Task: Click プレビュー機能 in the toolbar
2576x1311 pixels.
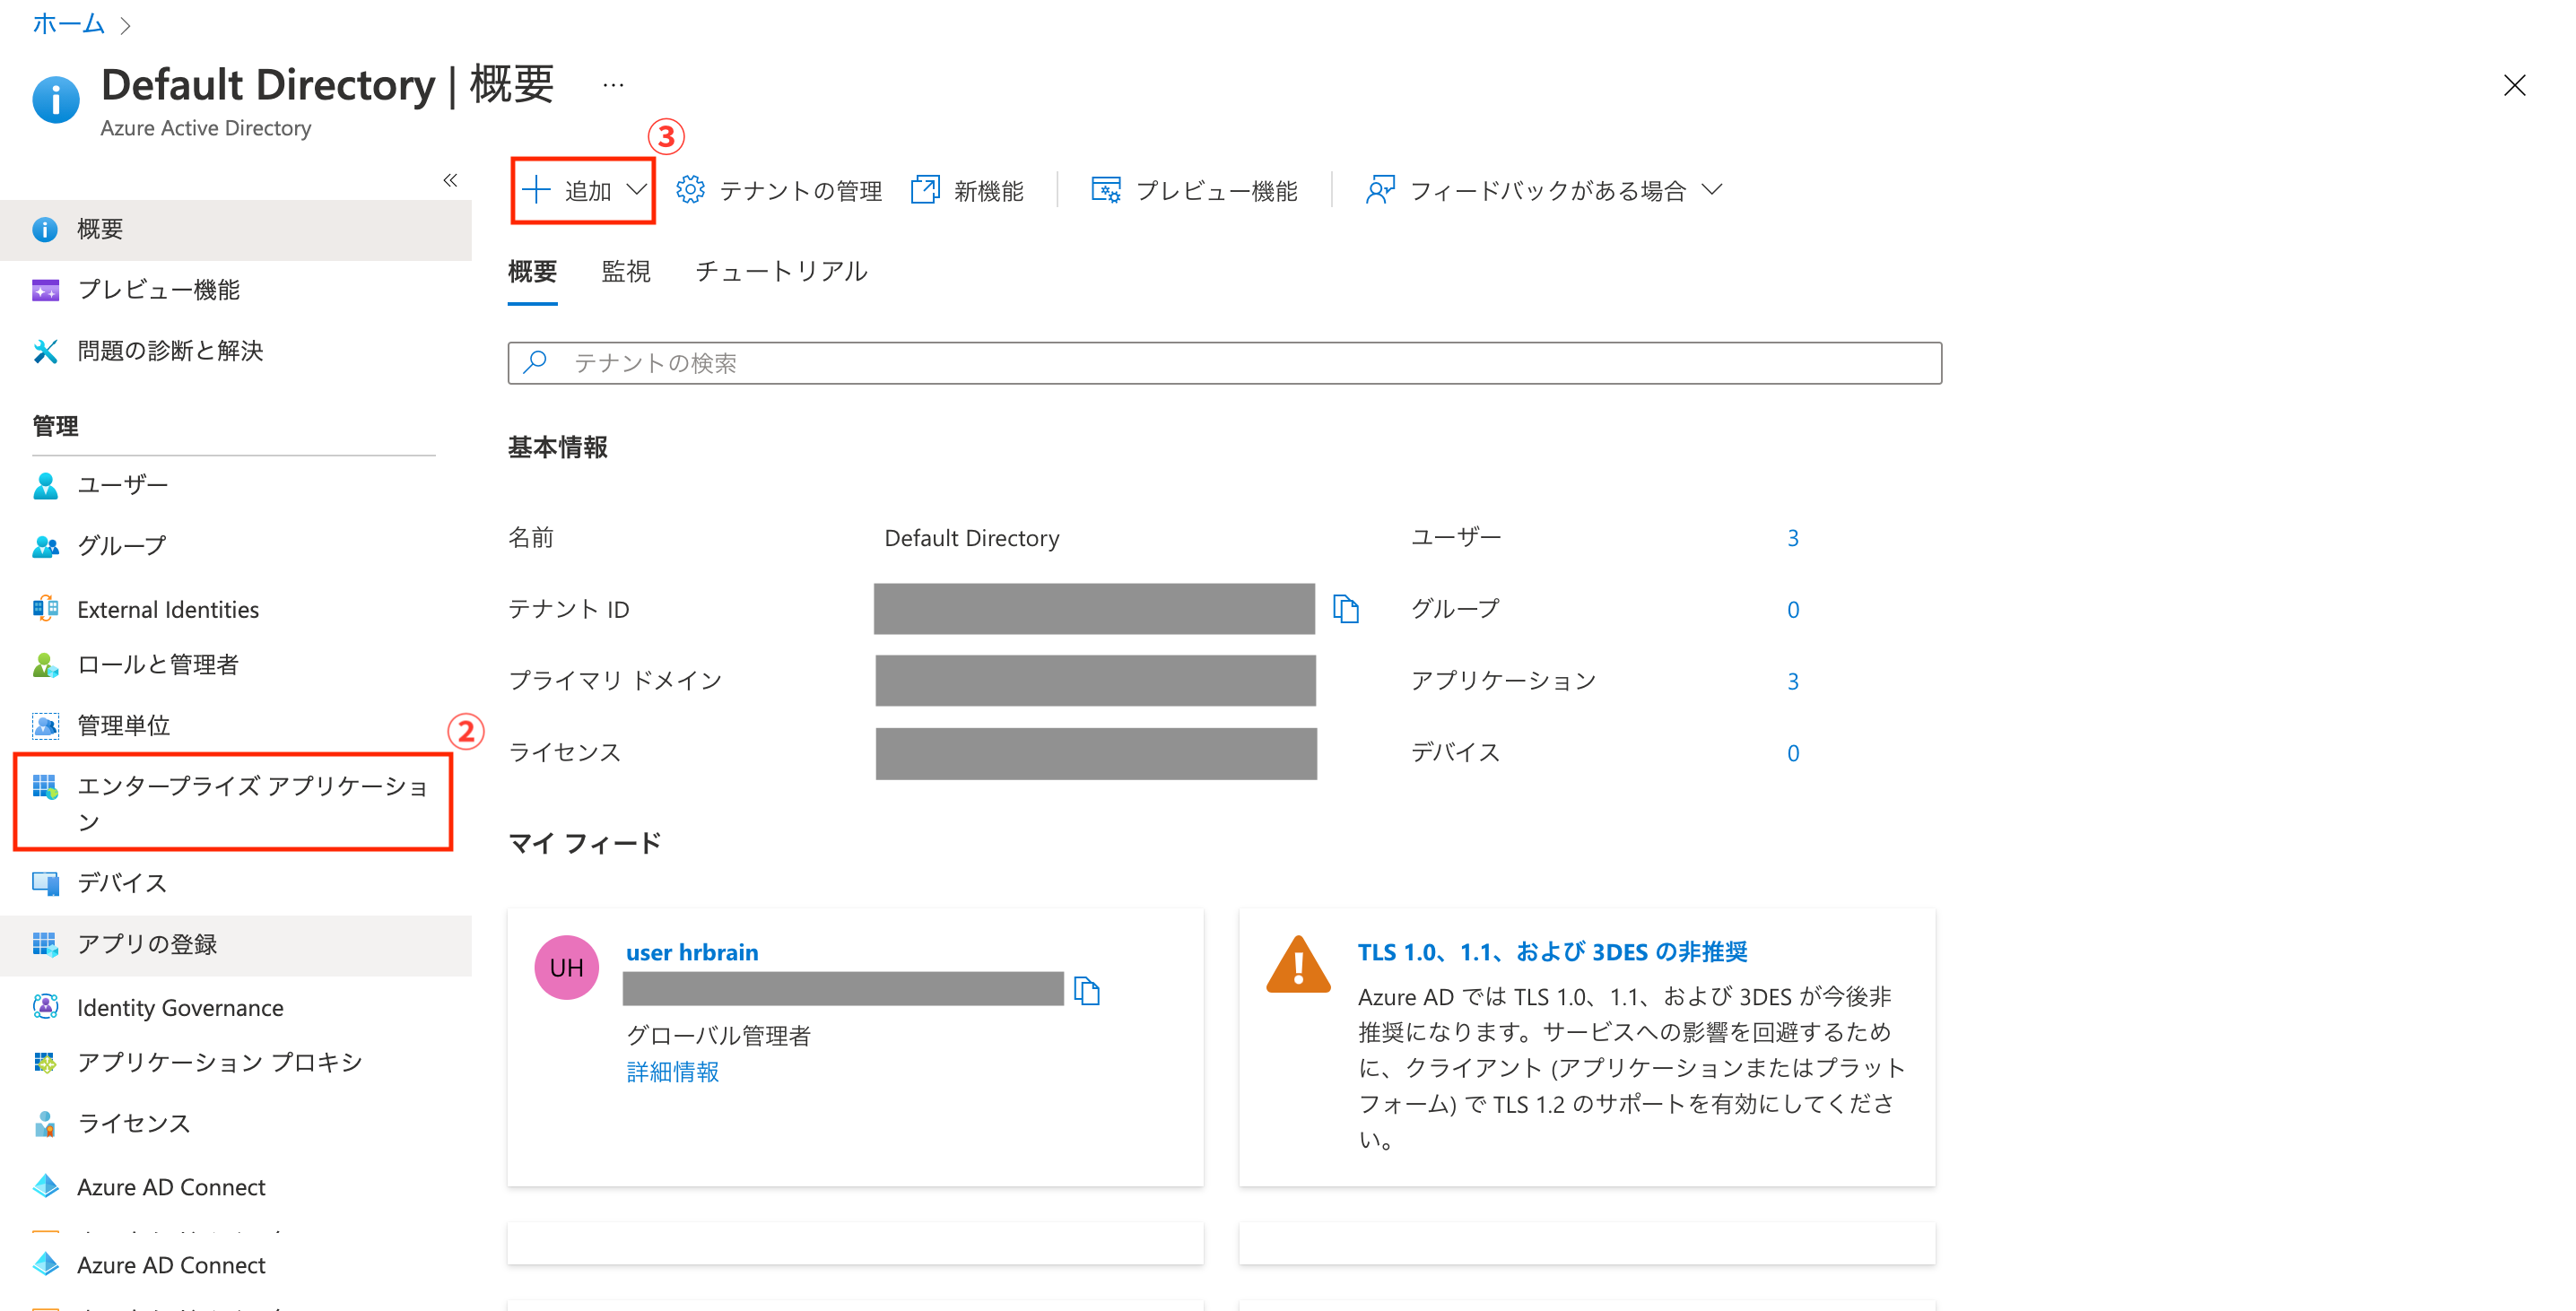Action: 1194,190
